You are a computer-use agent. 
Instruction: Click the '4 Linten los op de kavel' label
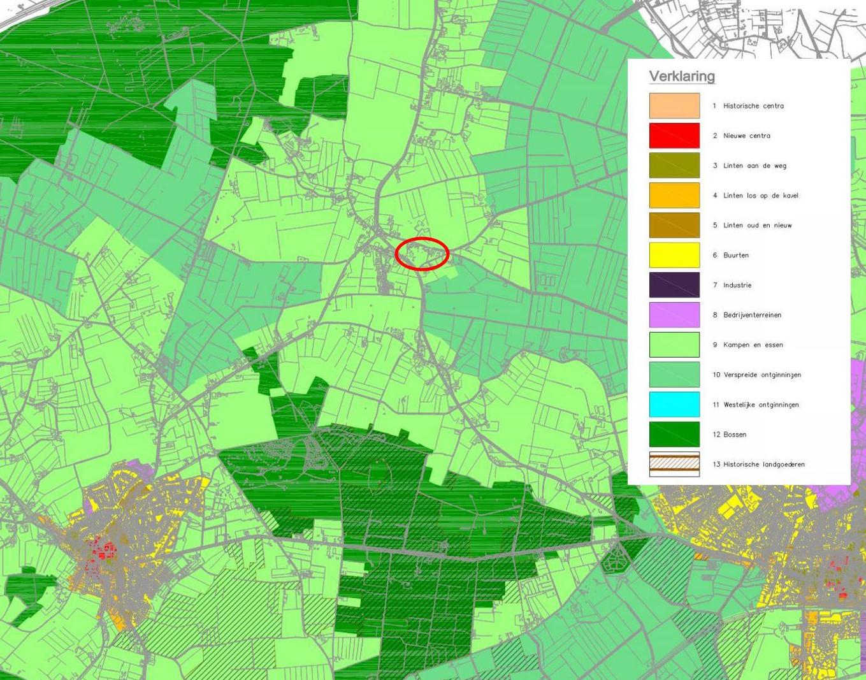[755, 196]
